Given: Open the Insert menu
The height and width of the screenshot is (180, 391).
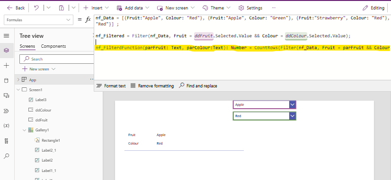Looking at the screenshot, I should click(96, 8).
